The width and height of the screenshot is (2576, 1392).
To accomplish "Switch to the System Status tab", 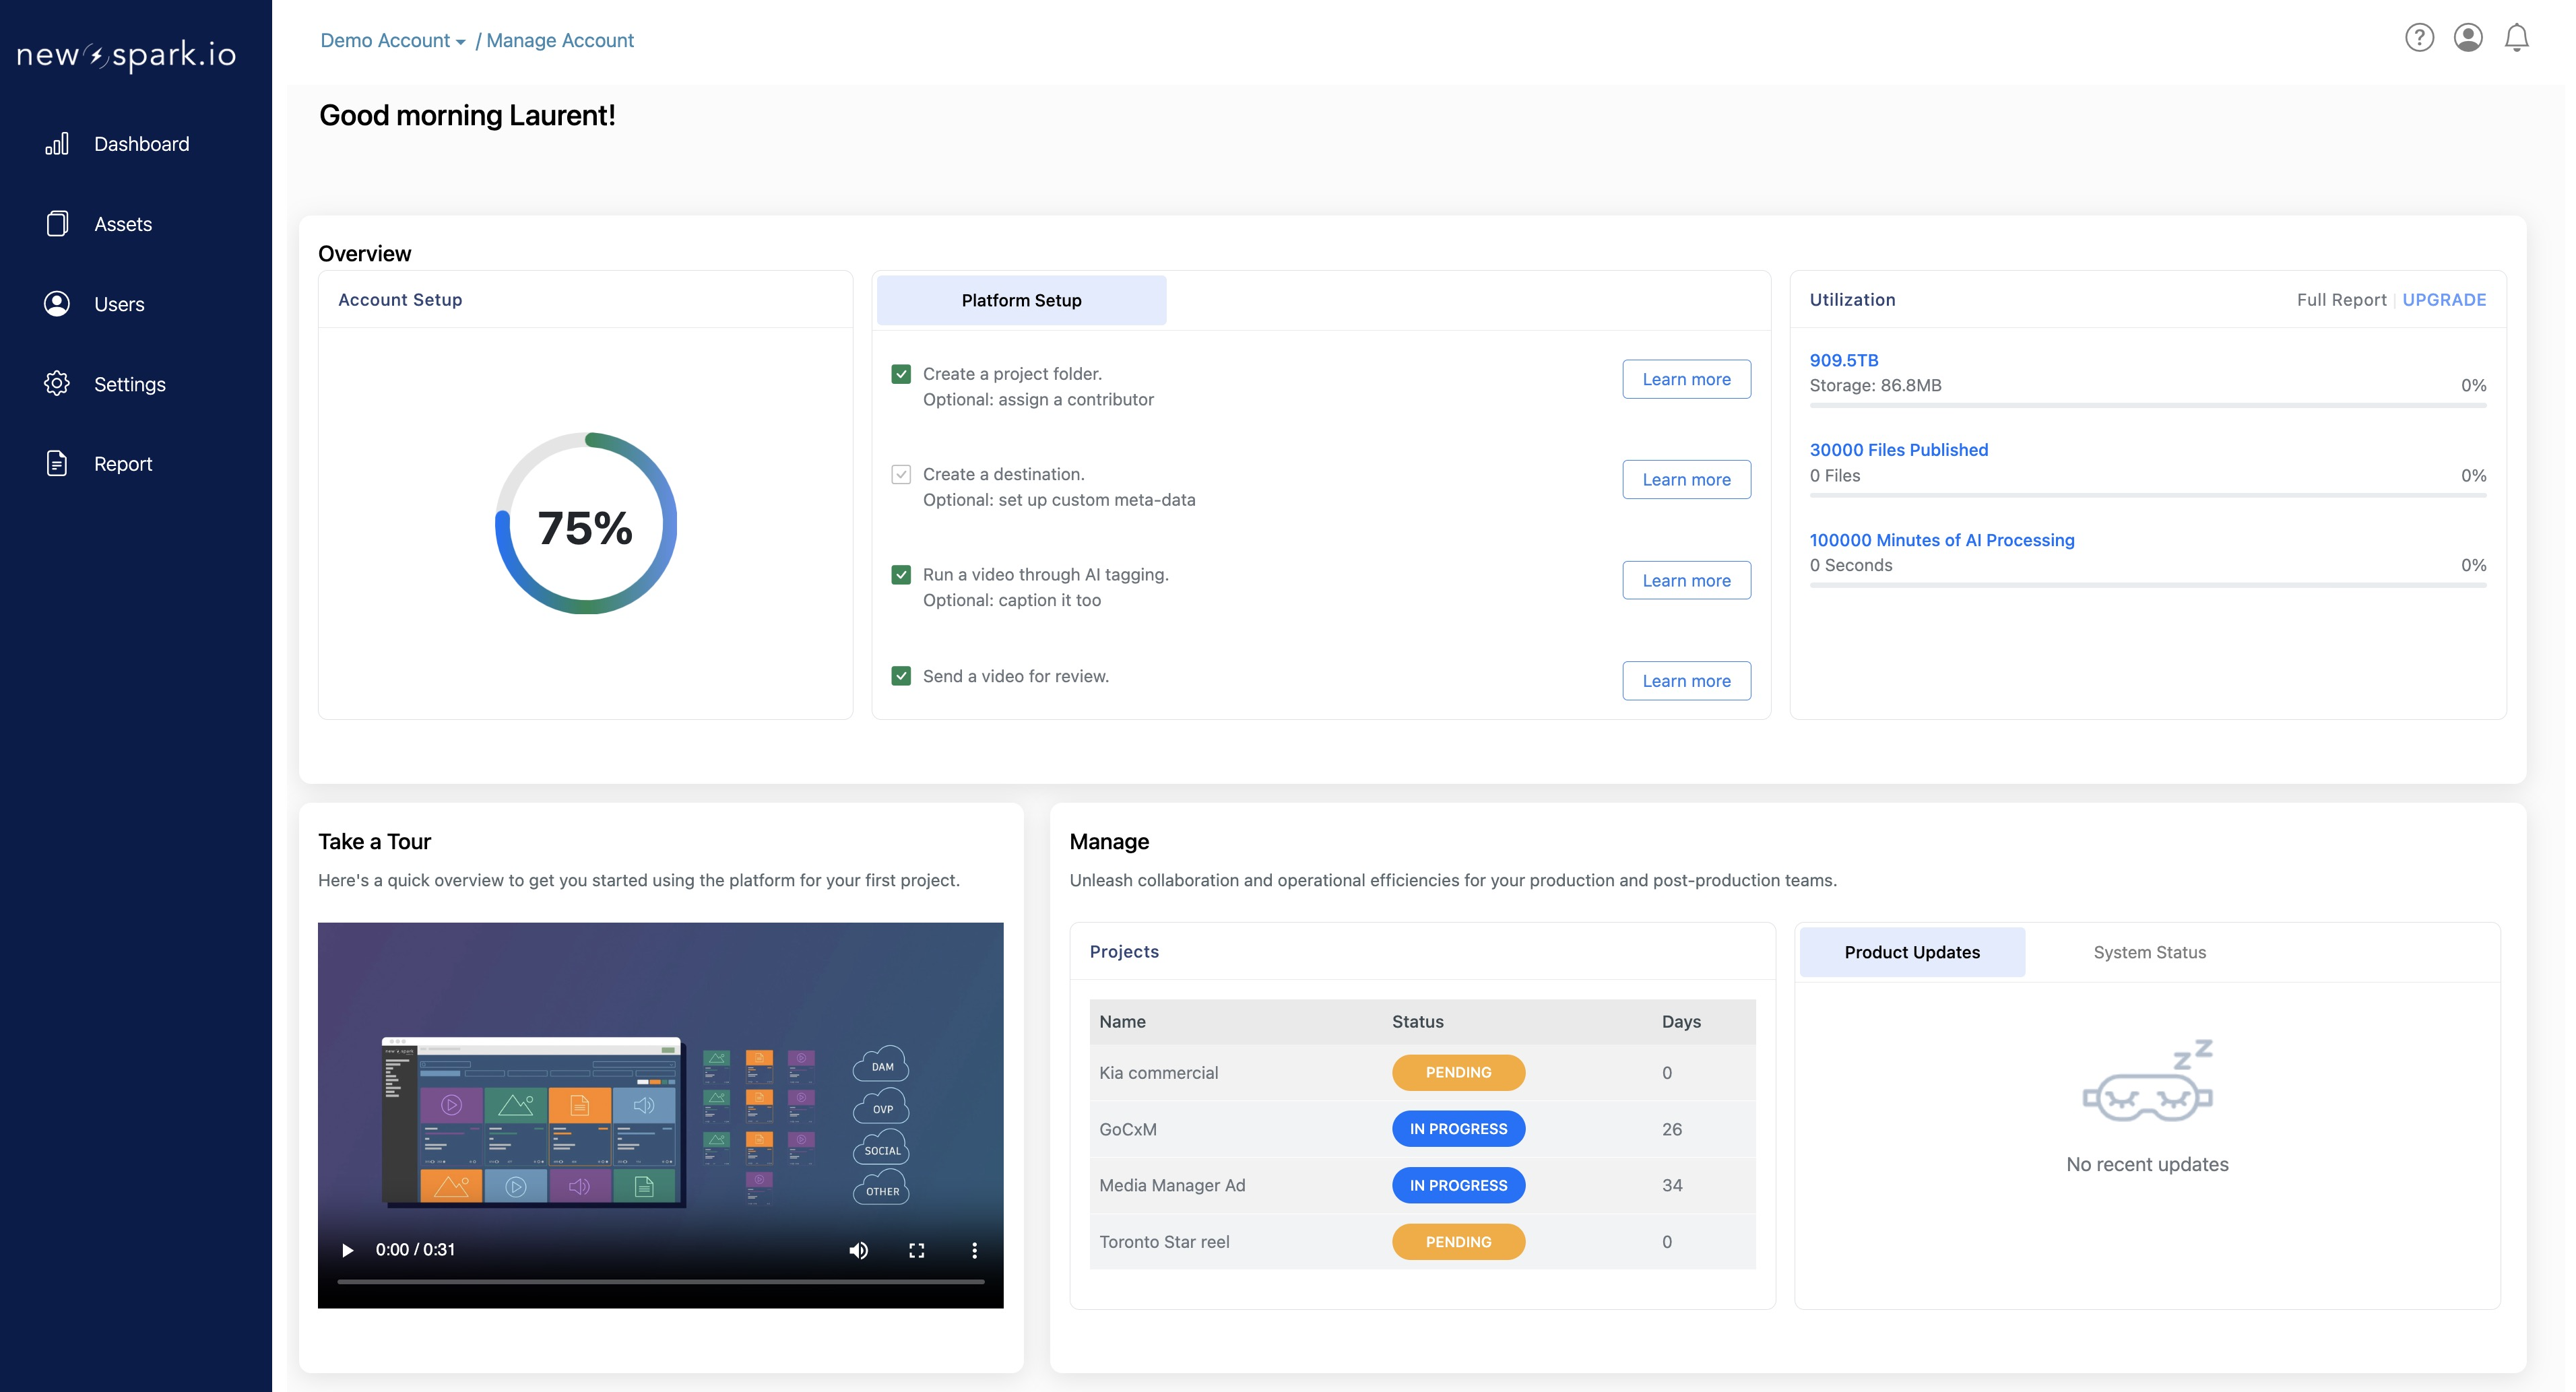I will click(2149, 952).
